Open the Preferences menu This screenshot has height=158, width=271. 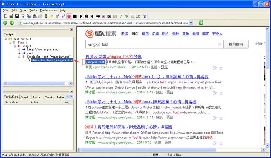(x=48, y=10)
